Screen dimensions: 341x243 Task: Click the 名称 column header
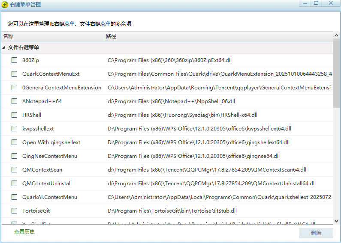[53, 36]
